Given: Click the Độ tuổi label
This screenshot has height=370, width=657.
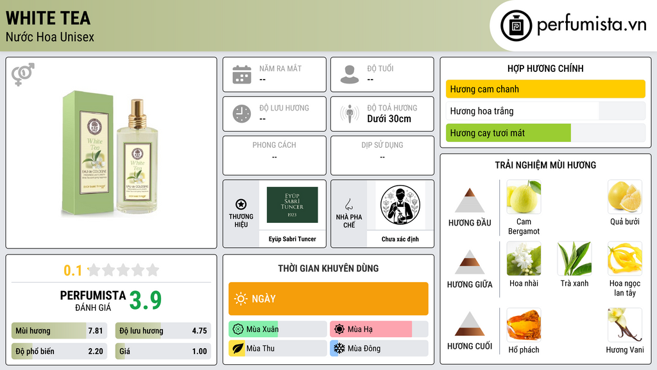Looking at the screenshot, I should tap(380, 68).
